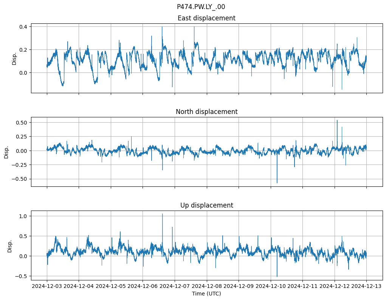Click the 2024-12-07 date tick label
Screen dimensions: 386x300
[175, 286]
